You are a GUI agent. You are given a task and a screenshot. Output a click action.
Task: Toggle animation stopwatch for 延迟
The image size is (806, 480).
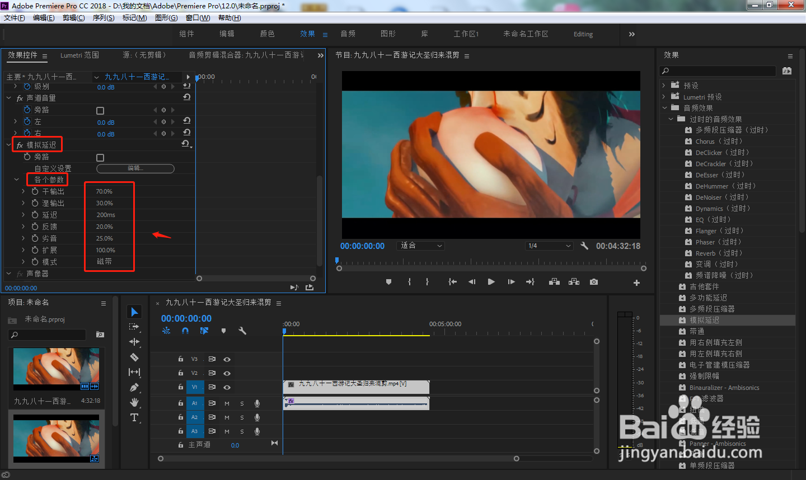click(35, 215)
